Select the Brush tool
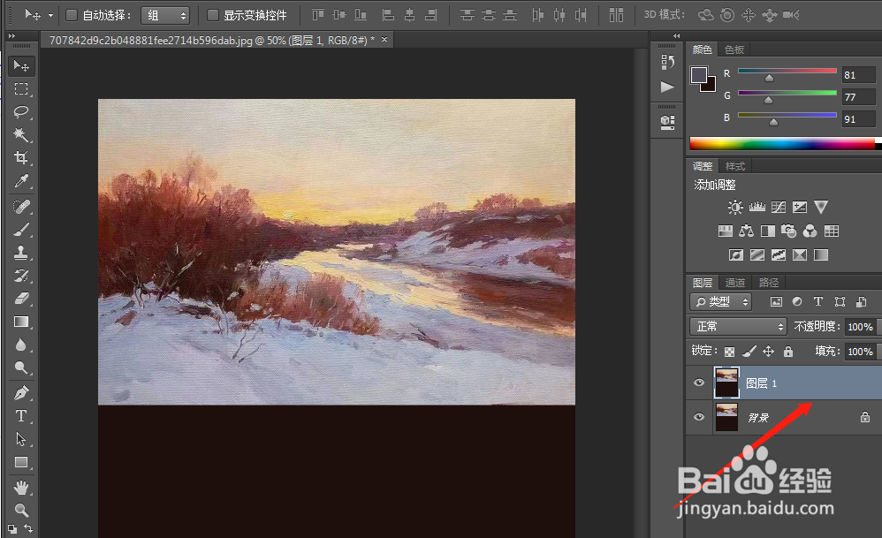 [21, 230]
